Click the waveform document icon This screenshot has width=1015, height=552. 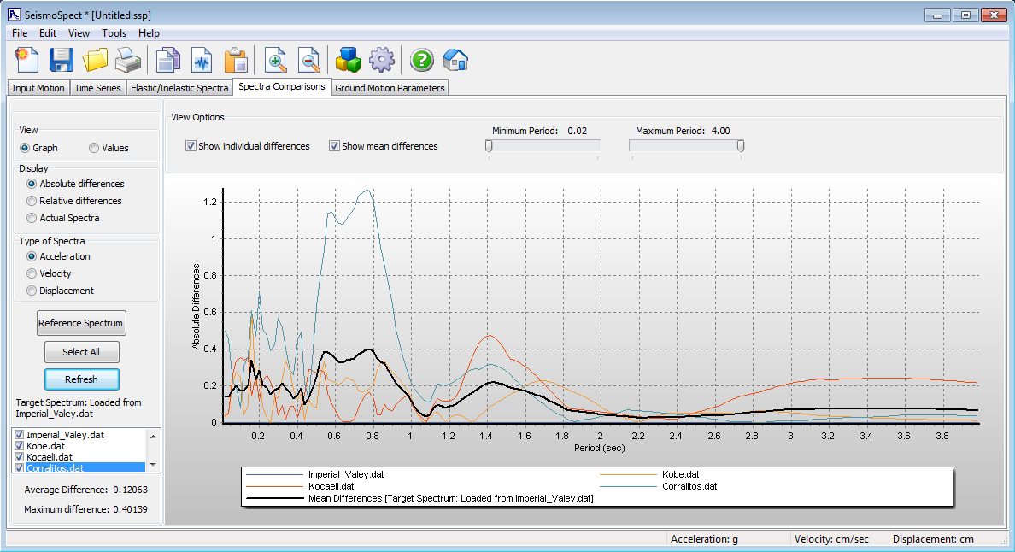tap(202, 60)
